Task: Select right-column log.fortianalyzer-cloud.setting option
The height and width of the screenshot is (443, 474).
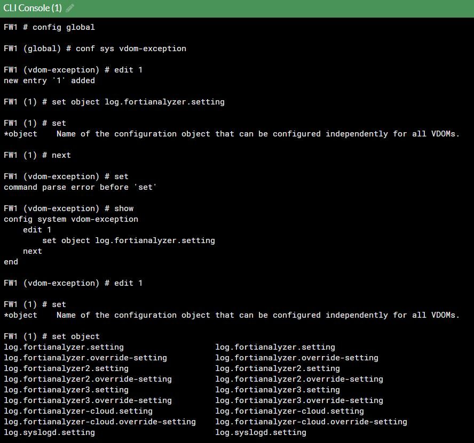Action: tap(289, 411)
